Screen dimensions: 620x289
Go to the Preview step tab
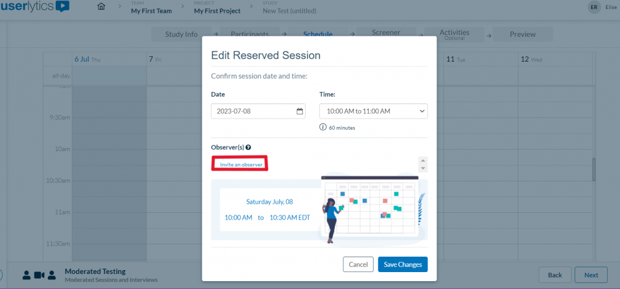click(x=522, y=34)
